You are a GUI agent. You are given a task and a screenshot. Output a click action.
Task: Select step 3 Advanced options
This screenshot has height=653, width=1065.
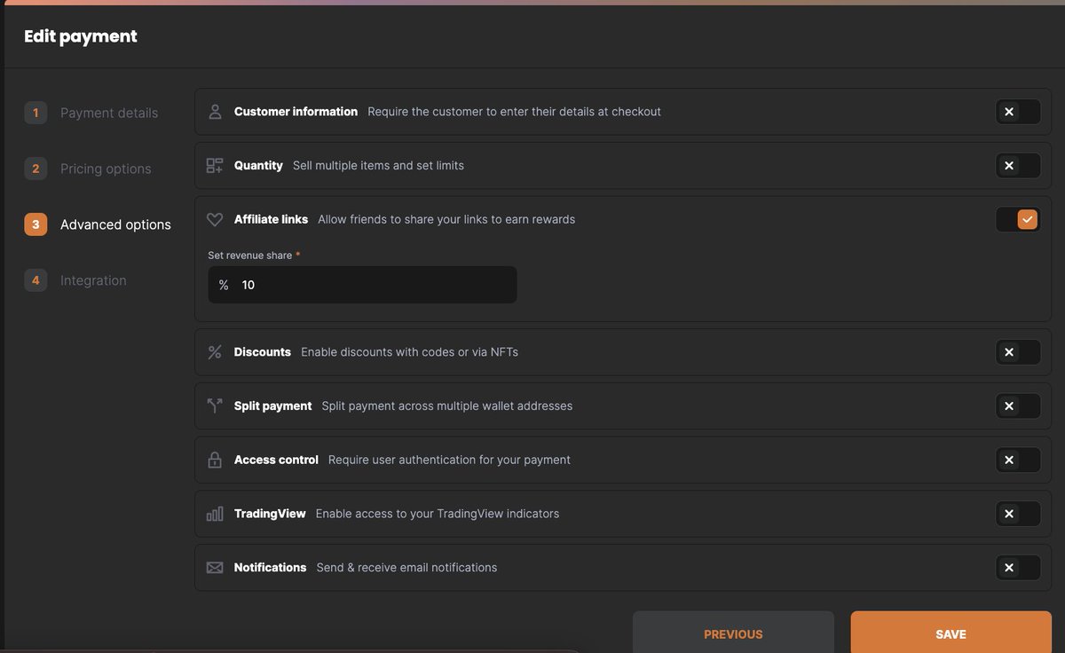(x=98, y=224)
